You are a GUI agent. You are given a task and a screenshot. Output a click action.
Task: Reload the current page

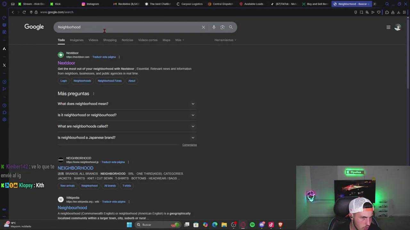[x=24, y=12]
